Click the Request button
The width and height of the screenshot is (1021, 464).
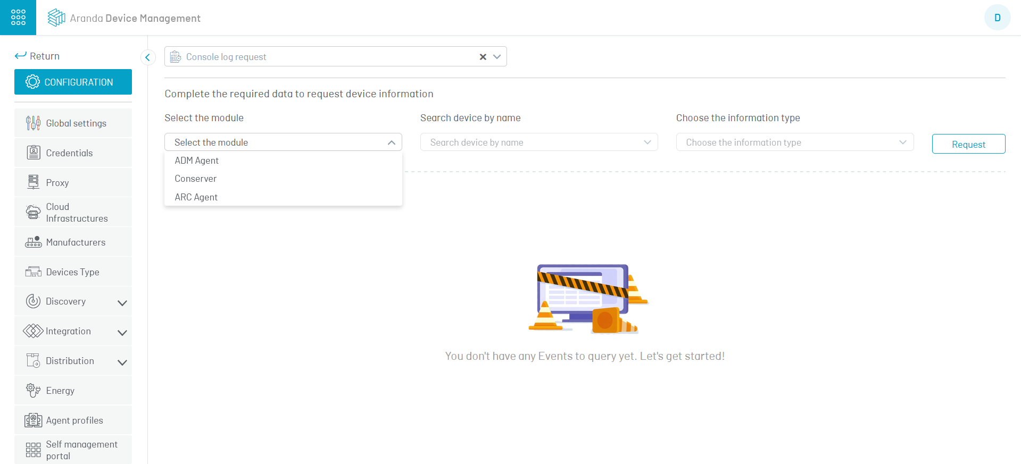[x=968, y=144]
